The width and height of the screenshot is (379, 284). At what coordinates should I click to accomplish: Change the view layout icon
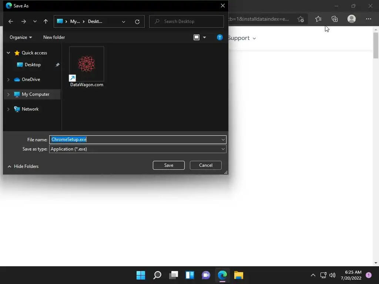pos(197,37)
